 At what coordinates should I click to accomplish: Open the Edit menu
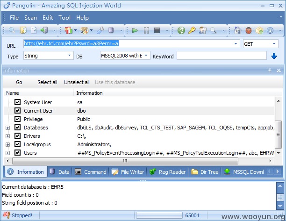(x=48, y=18)
